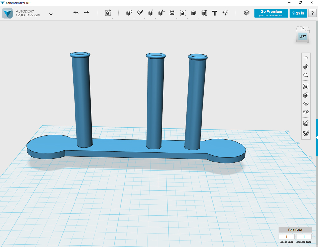Select the Pan navigation tool
318x247 pixels.
click(x=306, y=58)
